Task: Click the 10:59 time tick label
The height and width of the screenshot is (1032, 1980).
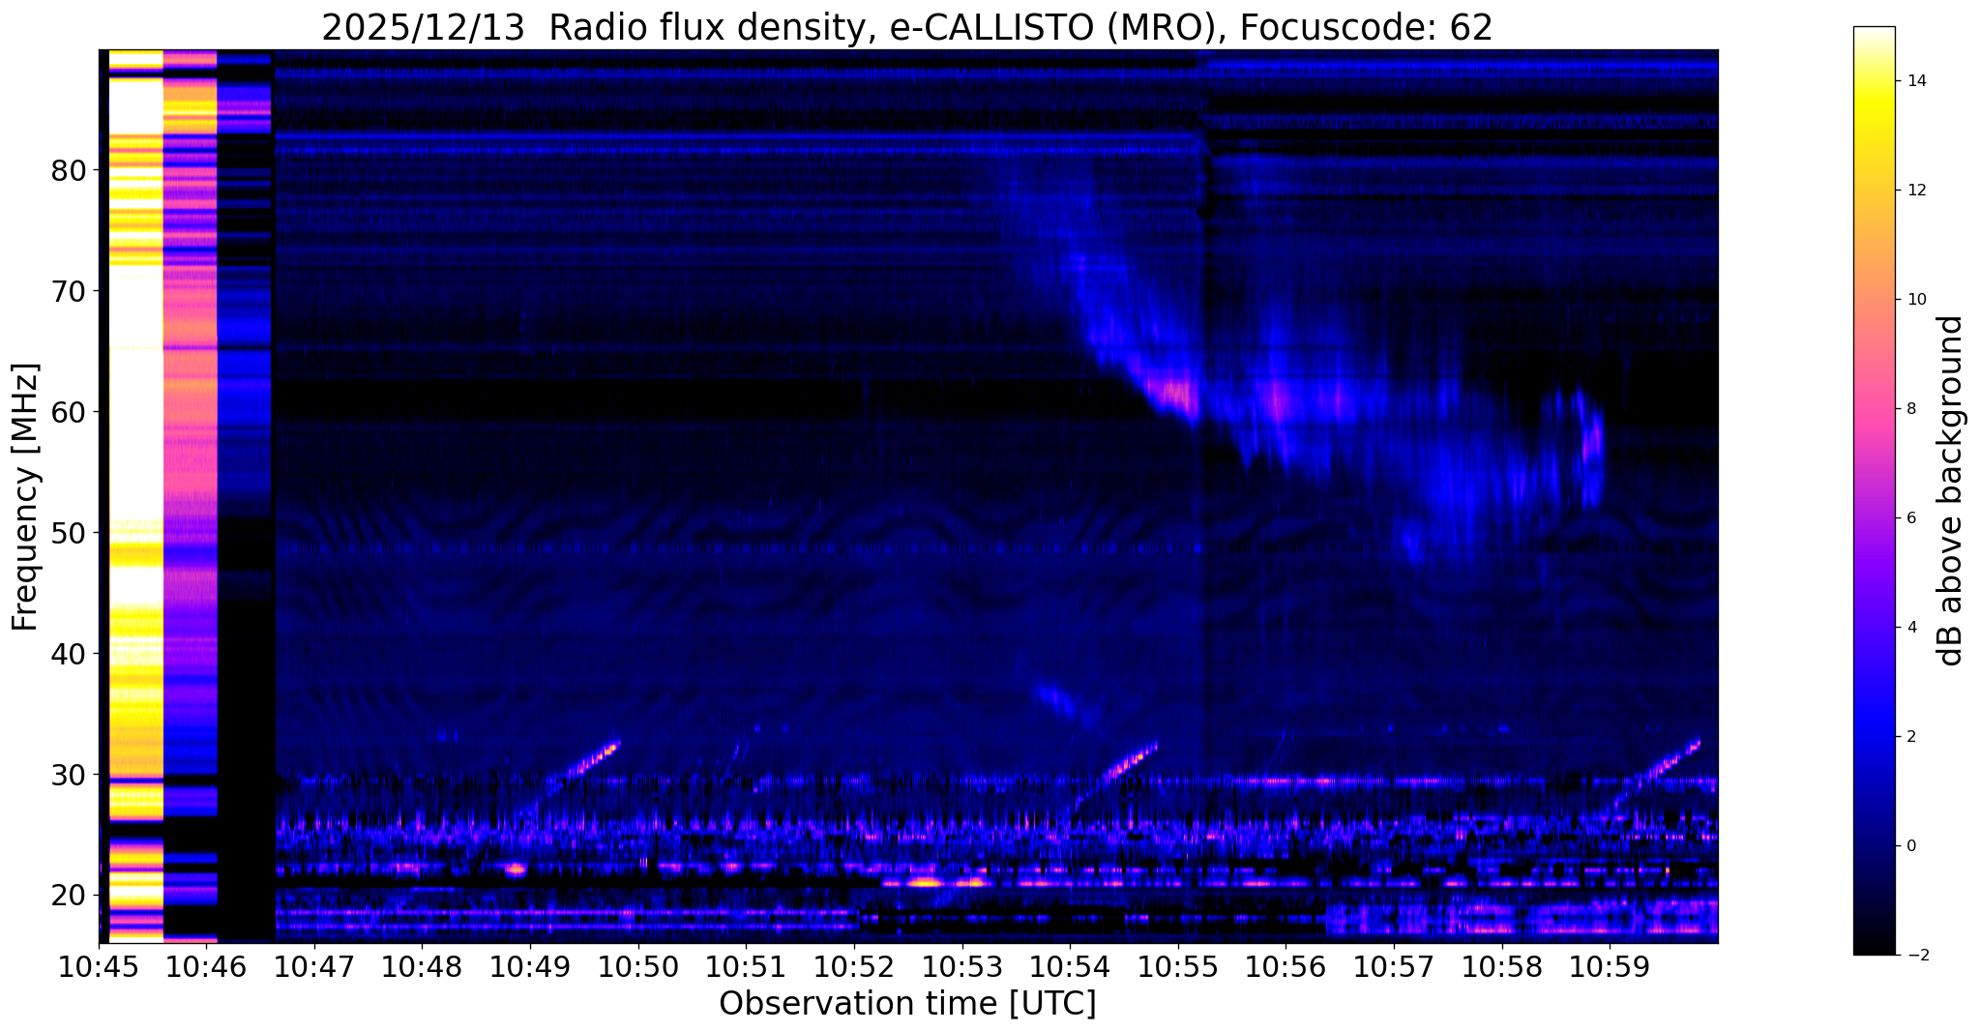Action: click(x=1610, y=967)
